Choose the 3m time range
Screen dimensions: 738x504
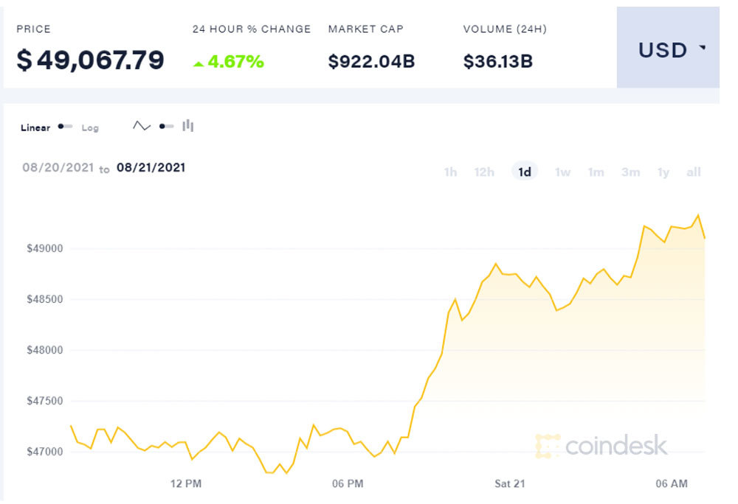630,172
